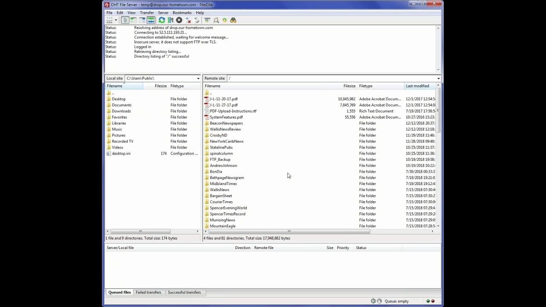Click the message log scroll down arrow
Viewport: 546px width, 307px height.
438,70
